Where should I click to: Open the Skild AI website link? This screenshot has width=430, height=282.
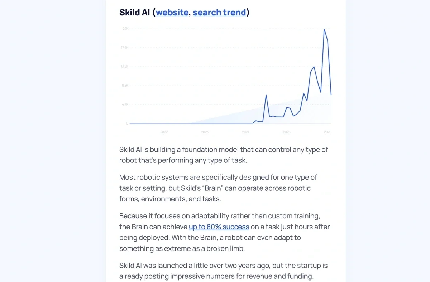tap(172, 13)
